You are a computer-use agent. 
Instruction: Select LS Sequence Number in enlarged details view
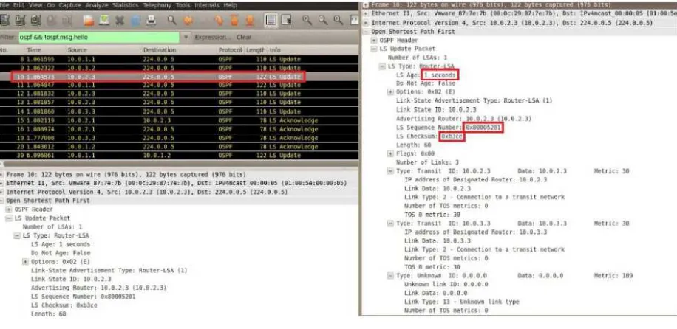tap(449, 128)
